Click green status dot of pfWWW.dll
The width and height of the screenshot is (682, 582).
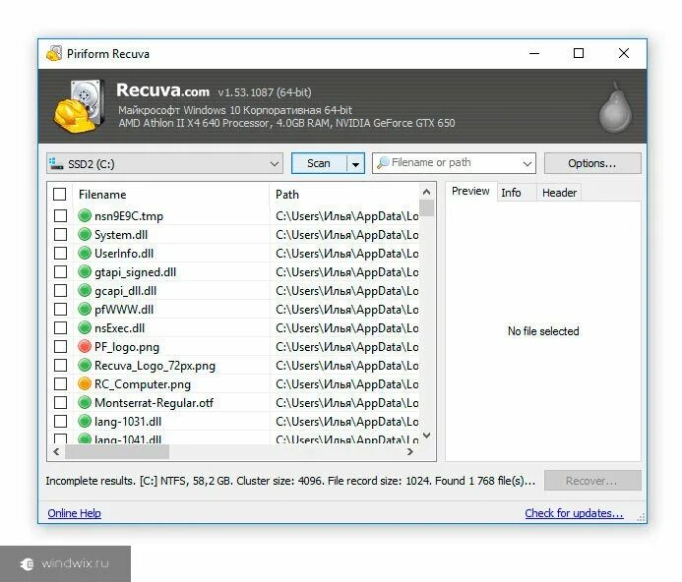[x=85, y=309]
